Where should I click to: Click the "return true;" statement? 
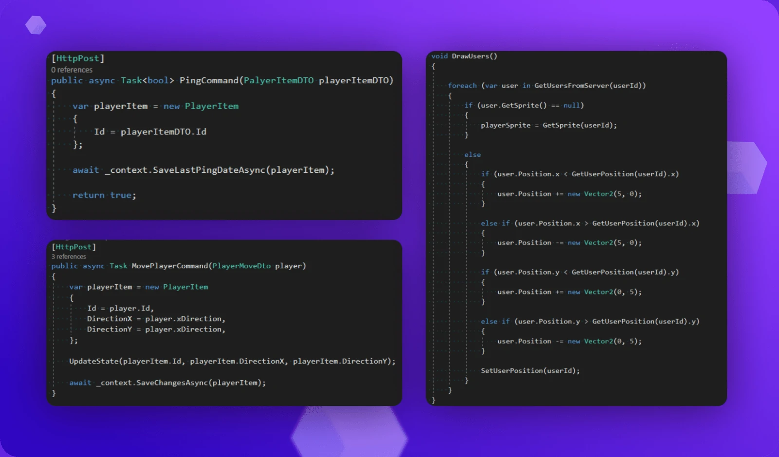[x=104, y=195]
